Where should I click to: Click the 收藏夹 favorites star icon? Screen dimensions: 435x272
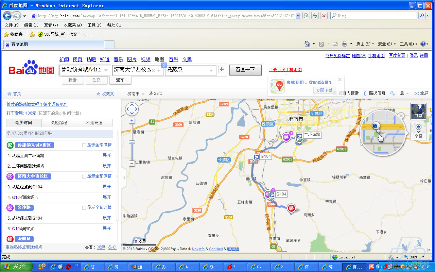tap(6, 34)
